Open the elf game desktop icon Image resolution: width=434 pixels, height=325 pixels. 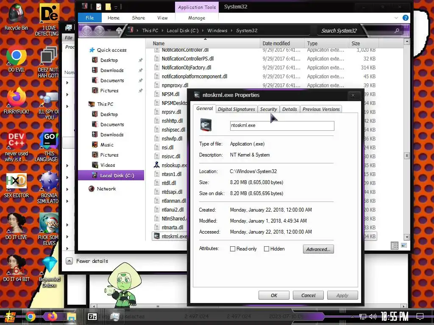click(49, 229)
